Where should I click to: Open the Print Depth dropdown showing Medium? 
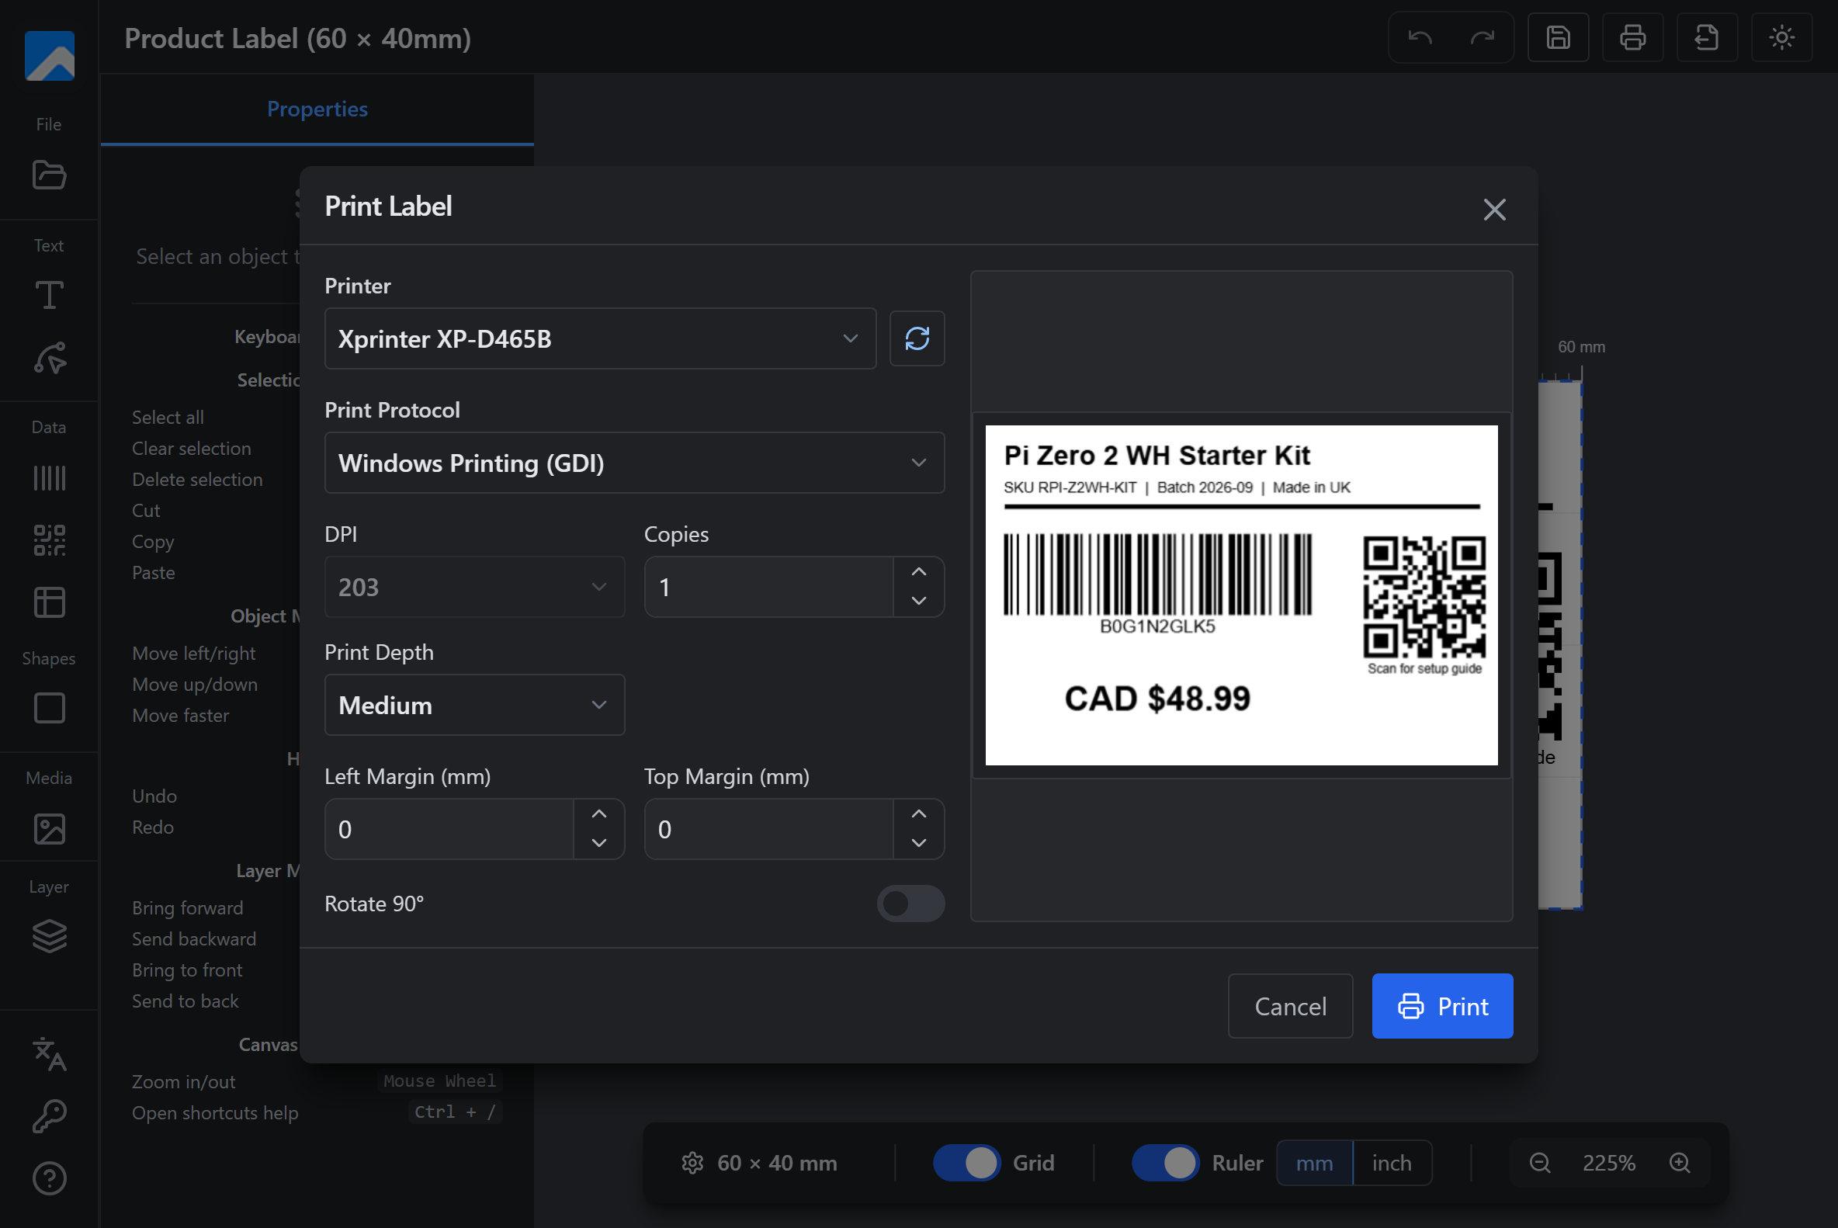[x=474, y=705]
